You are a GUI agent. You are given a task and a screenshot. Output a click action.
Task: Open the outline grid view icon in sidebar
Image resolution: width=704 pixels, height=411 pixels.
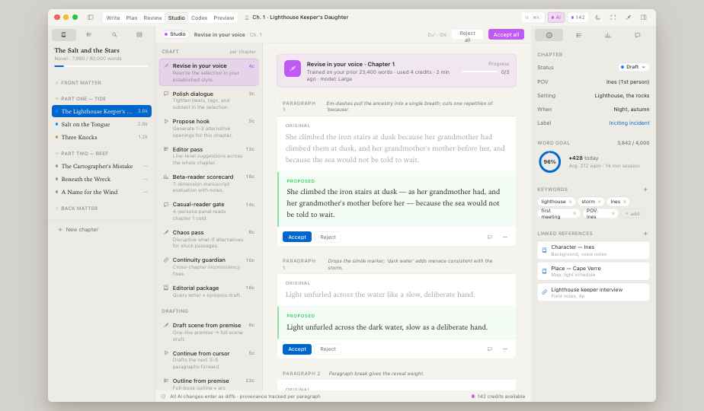pos(89,34)
